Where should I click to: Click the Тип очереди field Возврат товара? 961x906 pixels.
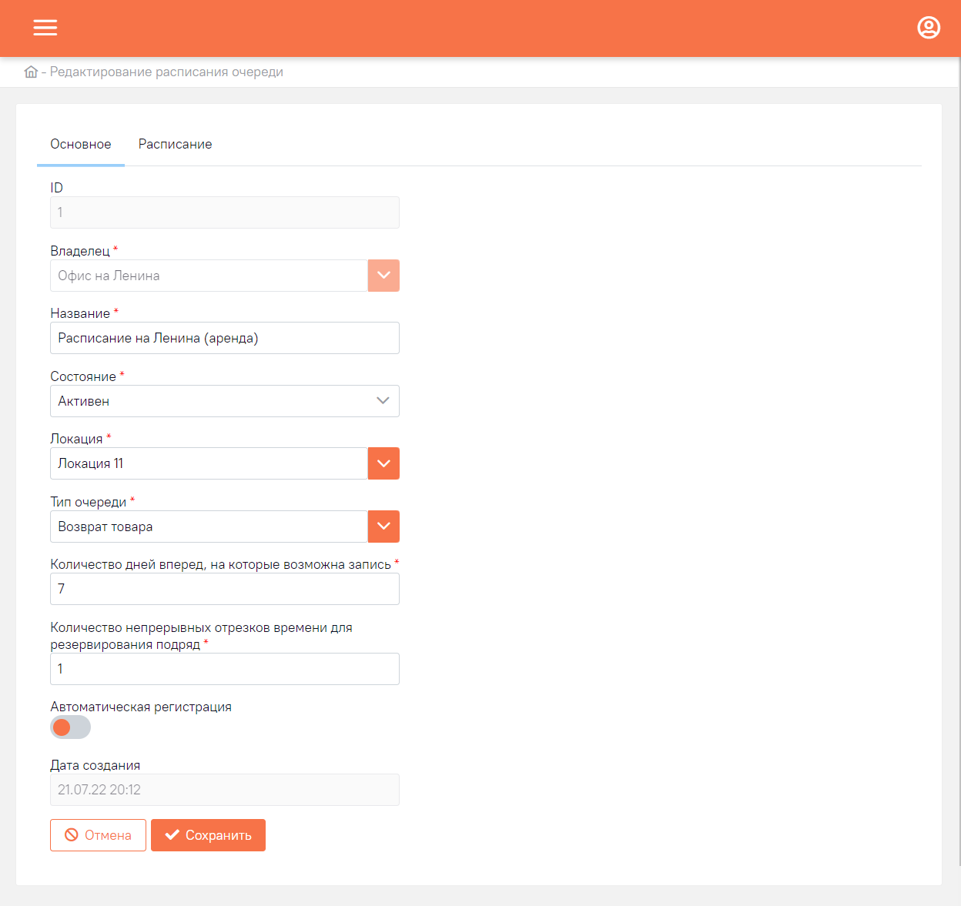(x=209, y=527)
